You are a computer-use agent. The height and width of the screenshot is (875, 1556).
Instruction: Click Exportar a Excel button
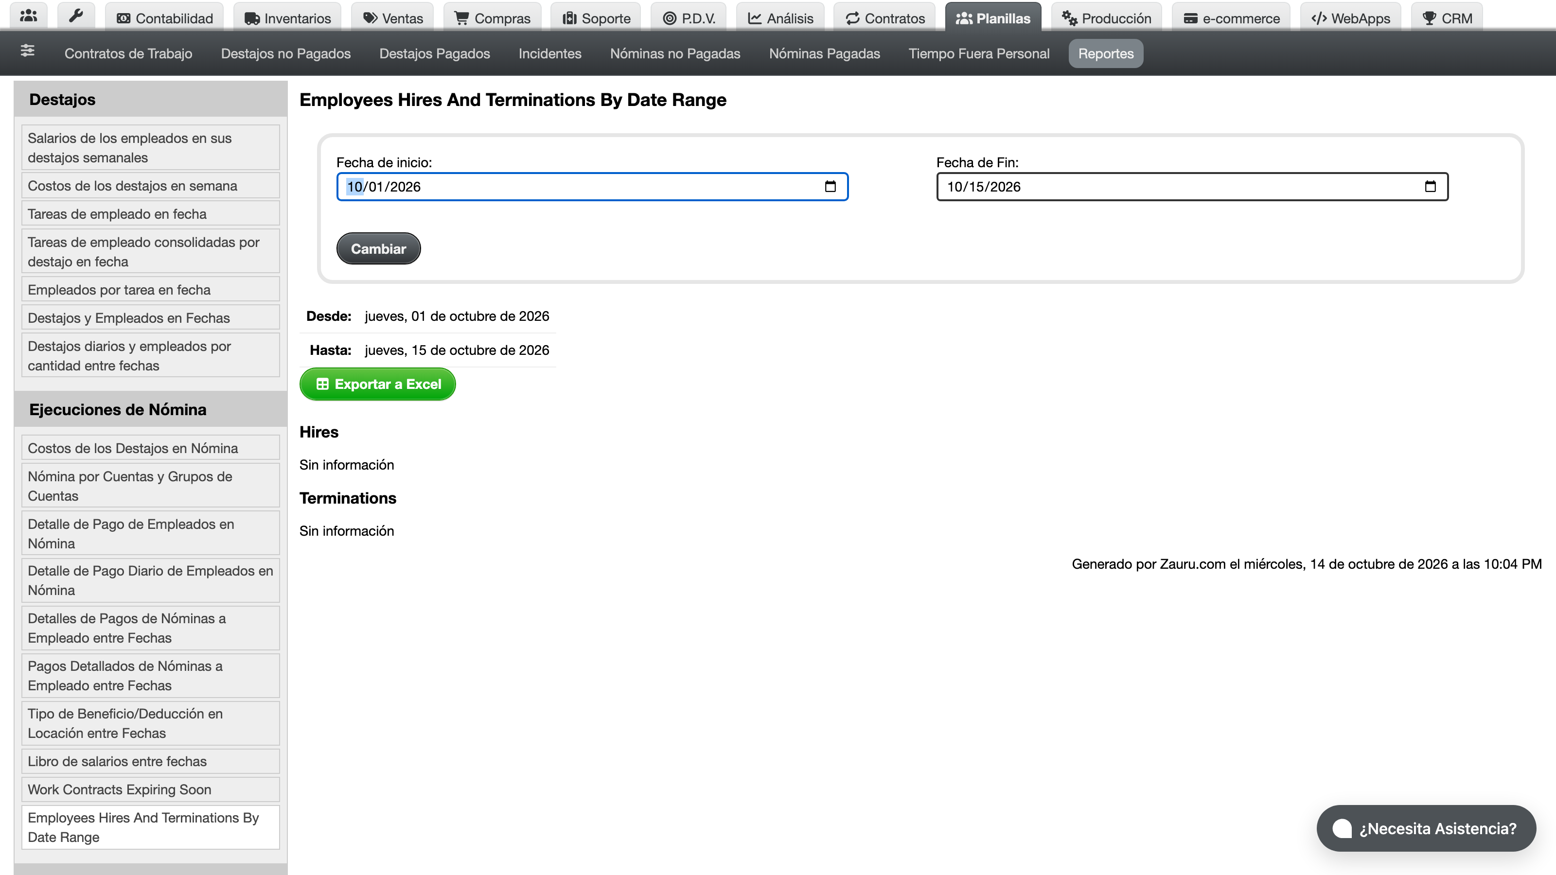(377, 384)
